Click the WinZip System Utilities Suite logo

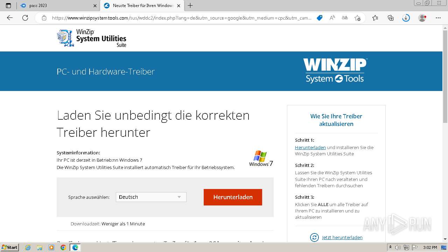click(x=92, y=38)
